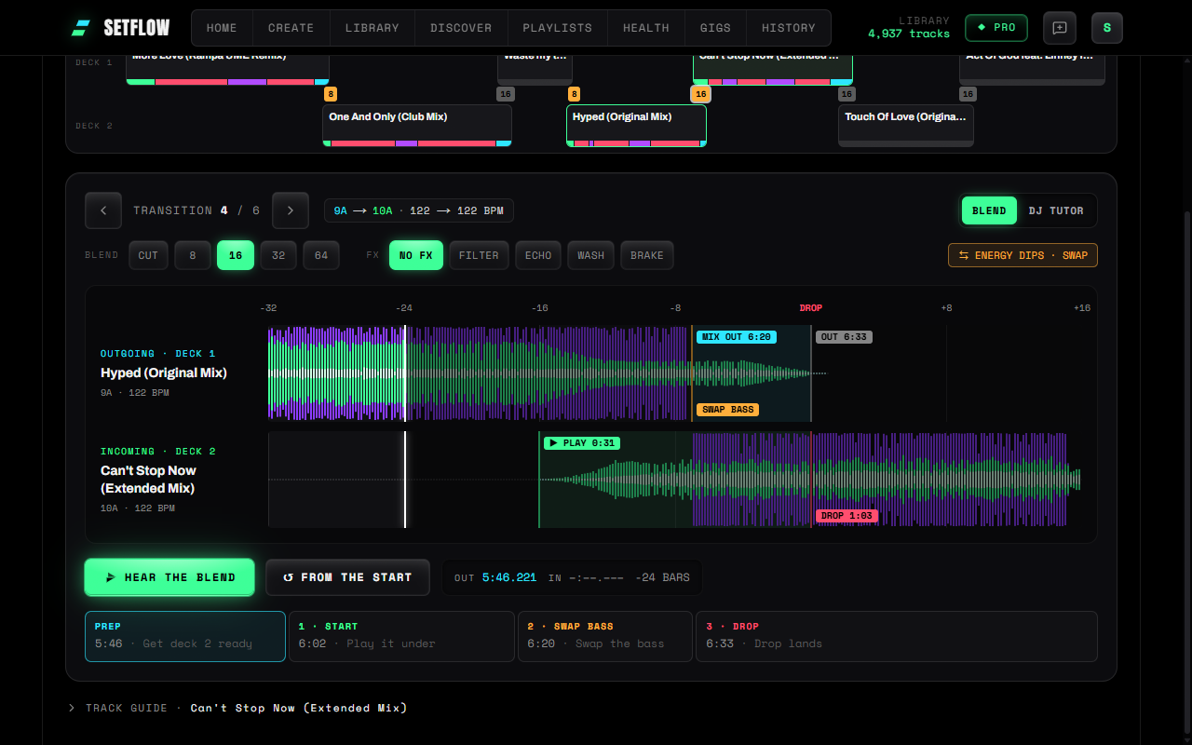Viewport: 1192px width, 745px height.
Task: Click the 4,937 tracks library count
Action: tap(909, 34)
